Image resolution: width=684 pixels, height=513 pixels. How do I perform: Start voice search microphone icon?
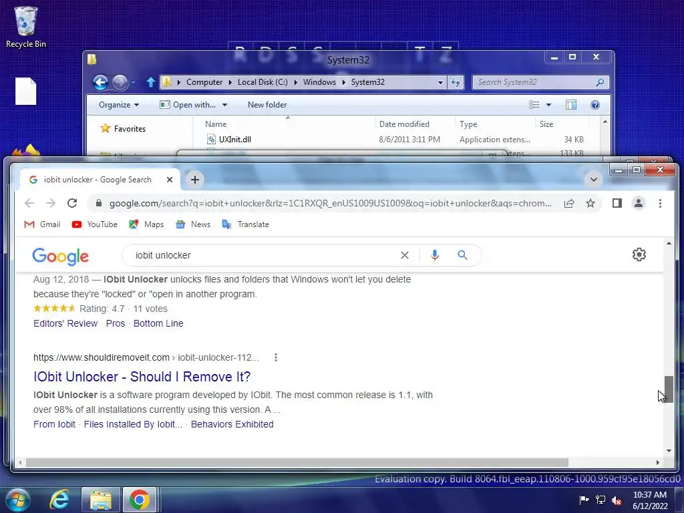[434, 255]
